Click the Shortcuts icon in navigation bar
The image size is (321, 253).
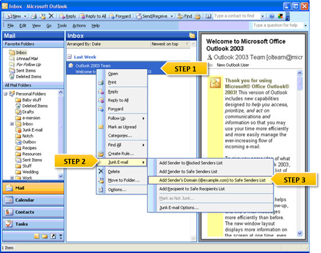[53, 237]
